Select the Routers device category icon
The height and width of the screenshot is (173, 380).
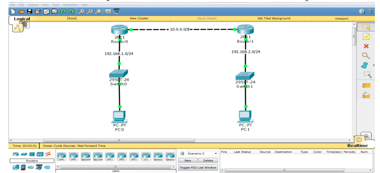(x=16, y=154)
